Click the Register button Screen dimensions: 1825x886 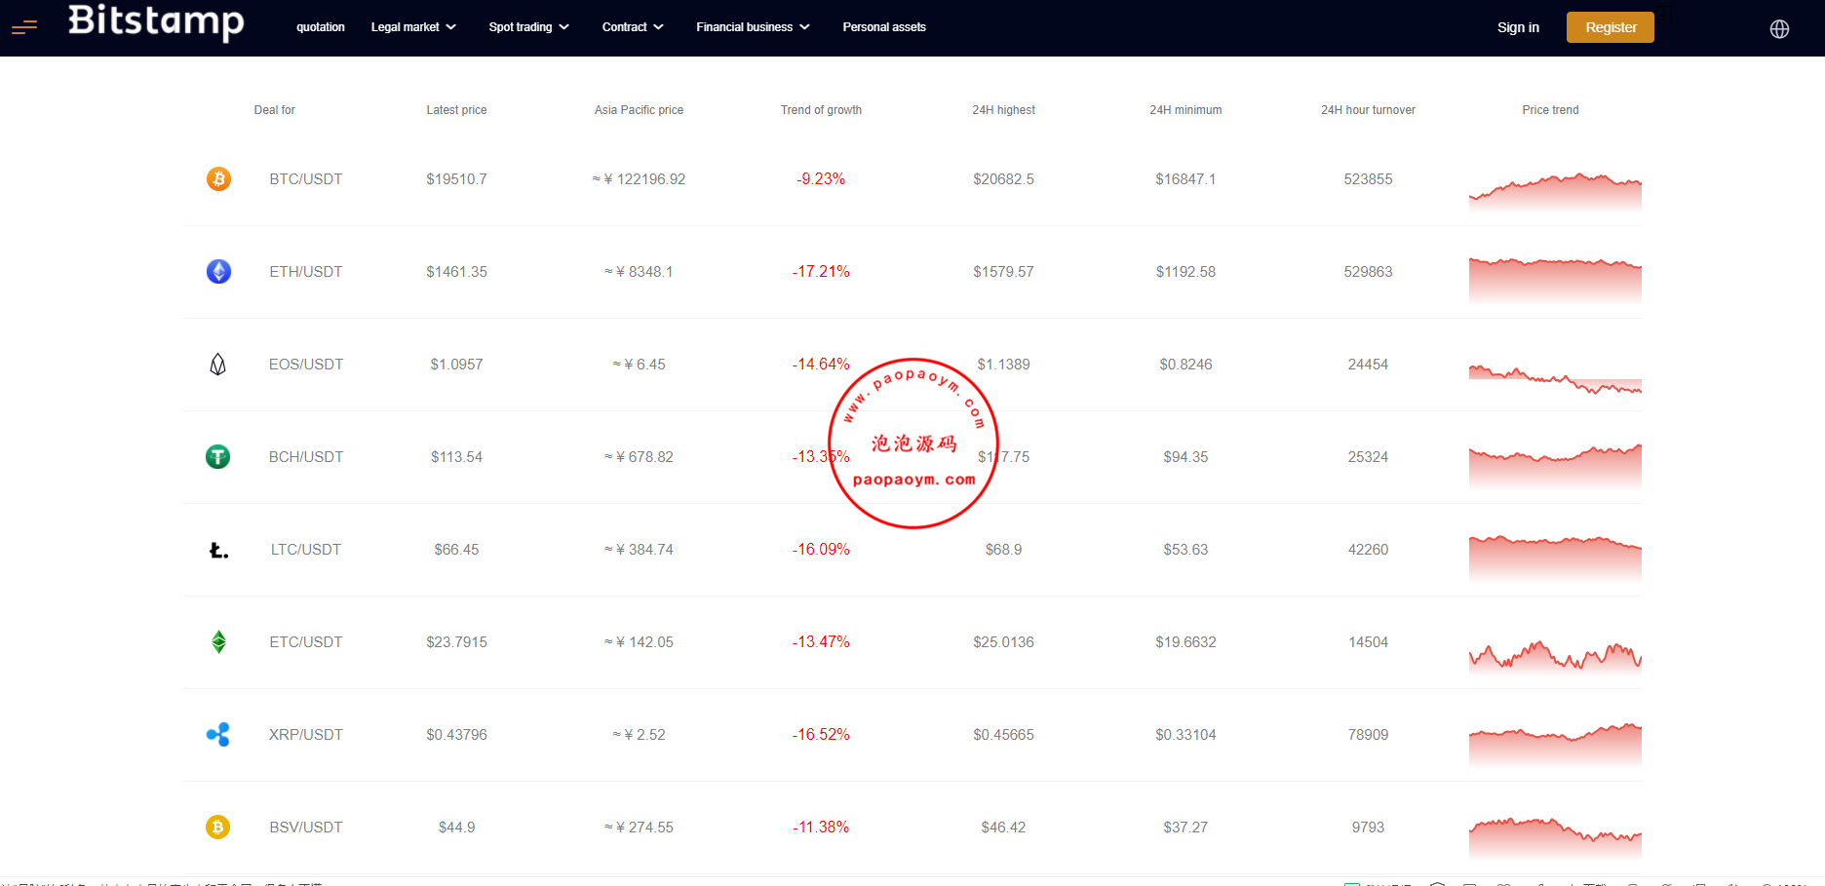[x=1611, y=27]
